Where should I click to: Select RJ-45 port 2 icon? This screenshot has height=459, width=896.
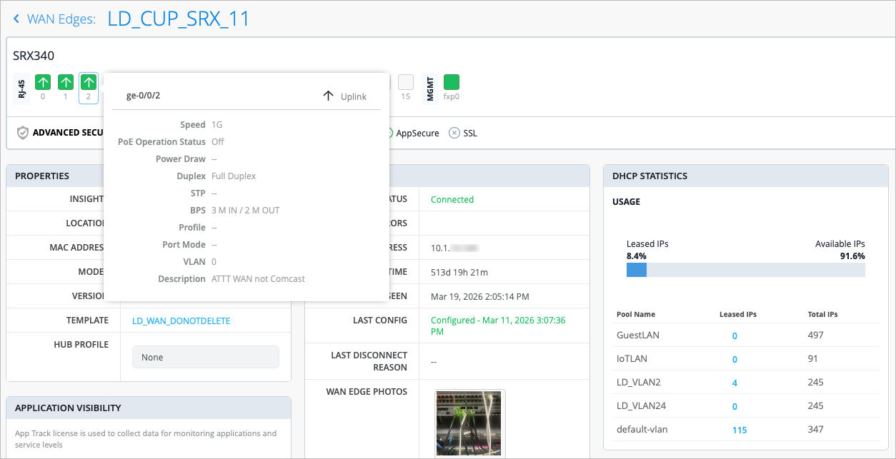[x=89, y=82]
